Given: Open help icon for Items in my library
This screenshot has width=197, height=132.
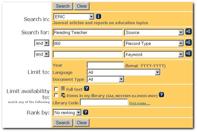Looking at the screenshot, I should tap(161, 95).
